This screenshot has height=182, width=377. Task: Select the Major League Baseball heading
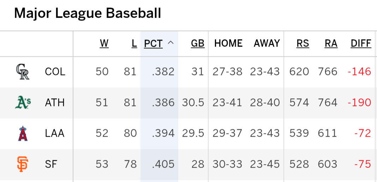[x=88, y=13]
